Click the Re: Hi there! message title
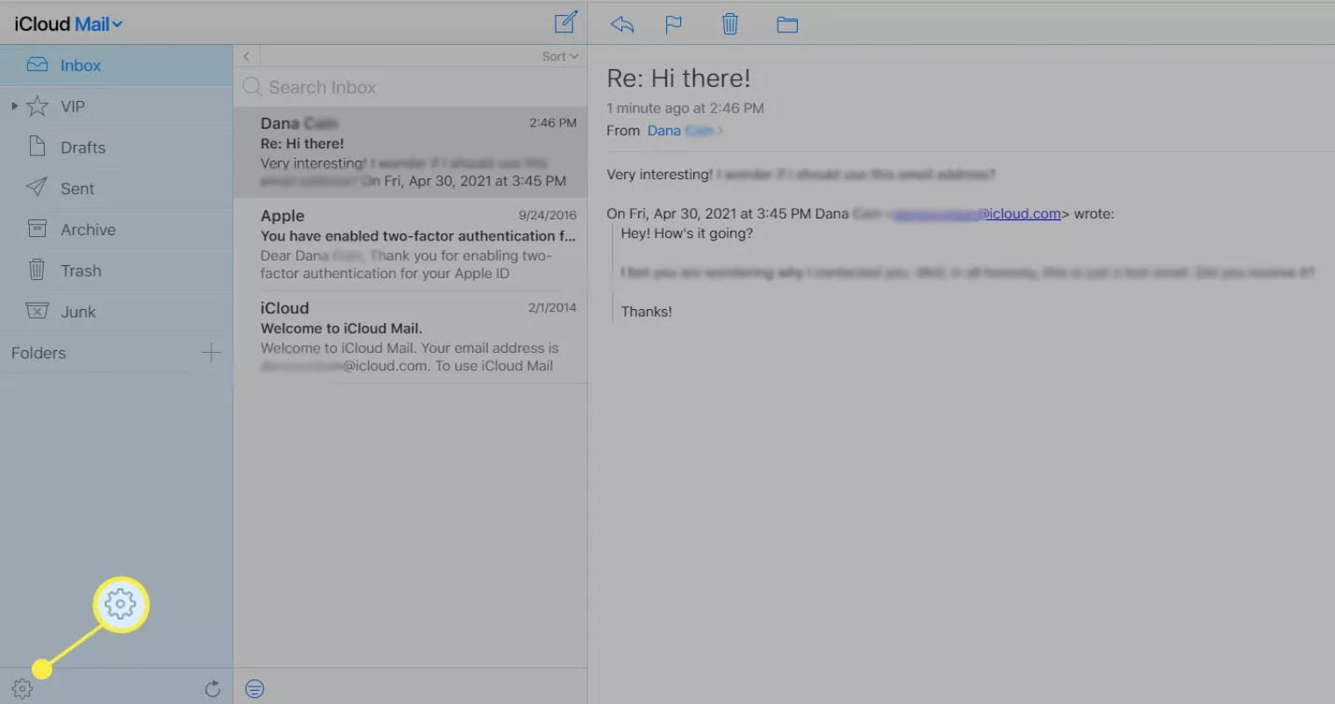The image size is (1335, 704). 678,78
